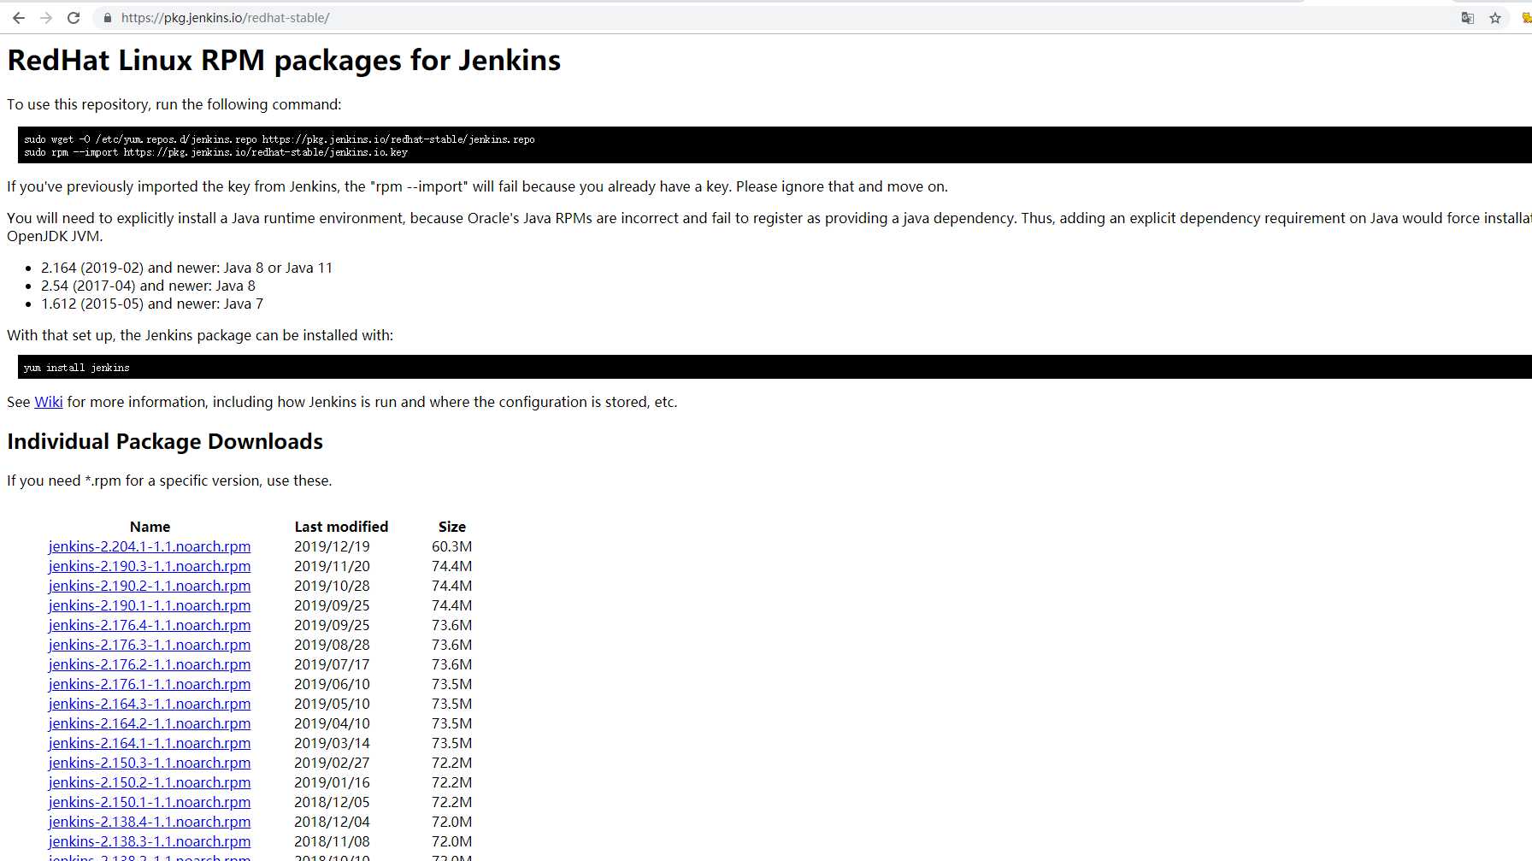Download jenkins-2.164.1-1.1.noarch.rpm

[150, 743]
